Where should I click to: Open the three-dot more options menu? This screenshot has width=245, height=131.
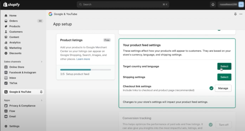(241, 14)
